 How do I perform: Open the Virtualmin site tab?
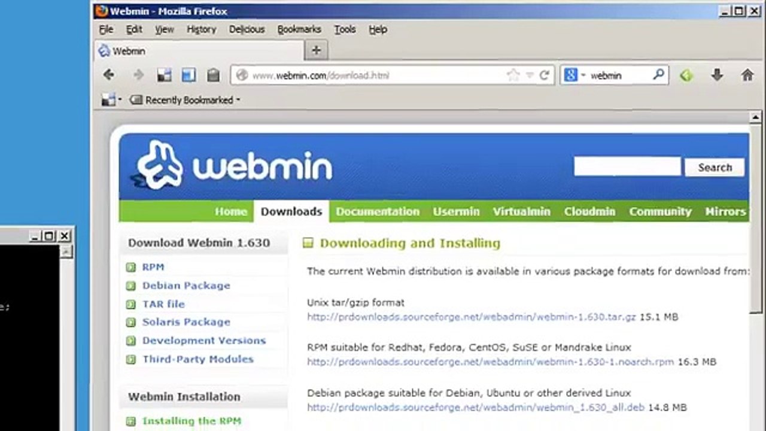click(522, 211)
